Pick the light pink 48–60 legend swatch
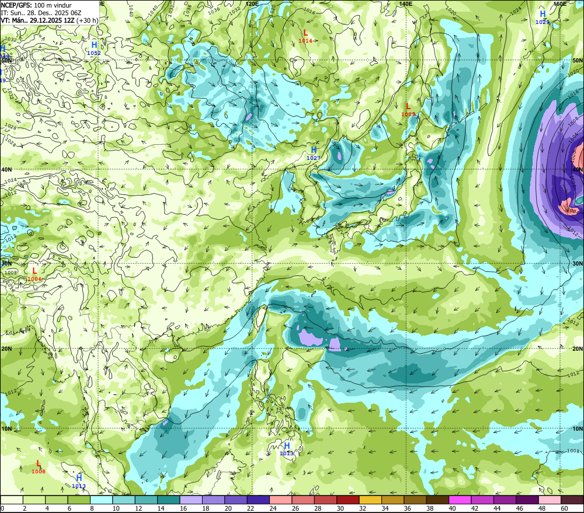Viewport: 584px width, 513px height. (550, 500)
